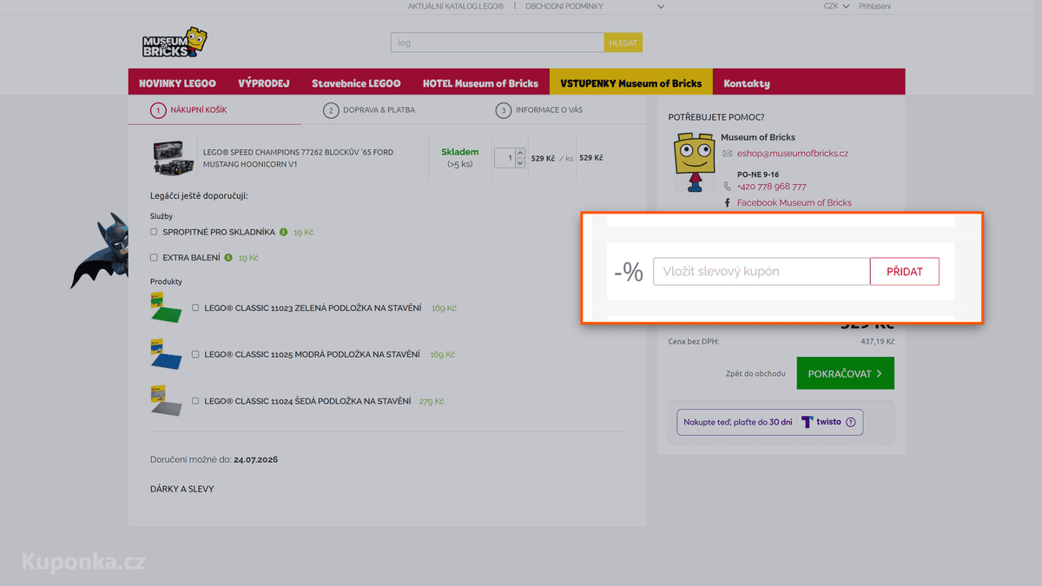Go to Informace o vás step
This screenshot has width=1042, height=586.
(539, 110)
